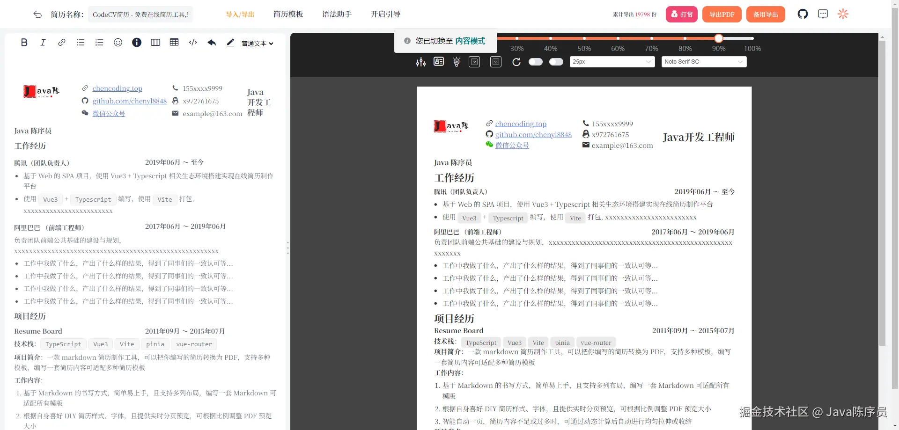
Task: Insert an unordered bullet list
Action: (x=81, y=43)
